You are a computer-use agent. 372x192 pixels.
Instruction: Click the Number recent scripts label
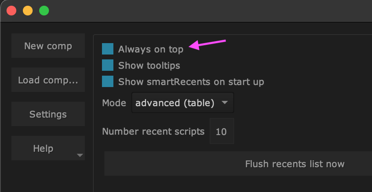(x=153, y=131)
